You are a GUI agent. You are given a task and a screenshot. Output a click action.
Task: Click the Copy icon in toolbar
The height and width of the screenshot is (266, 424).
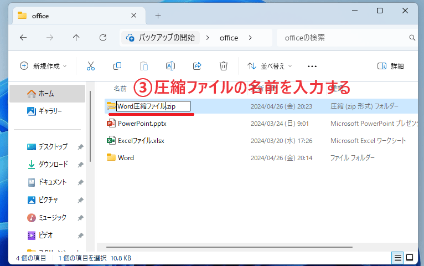click(x=117, y=66)
